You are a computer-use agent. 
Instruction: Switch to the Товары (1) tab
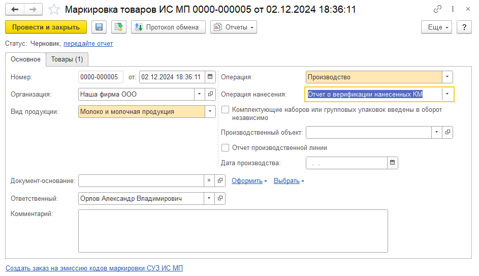click(67, 59)
